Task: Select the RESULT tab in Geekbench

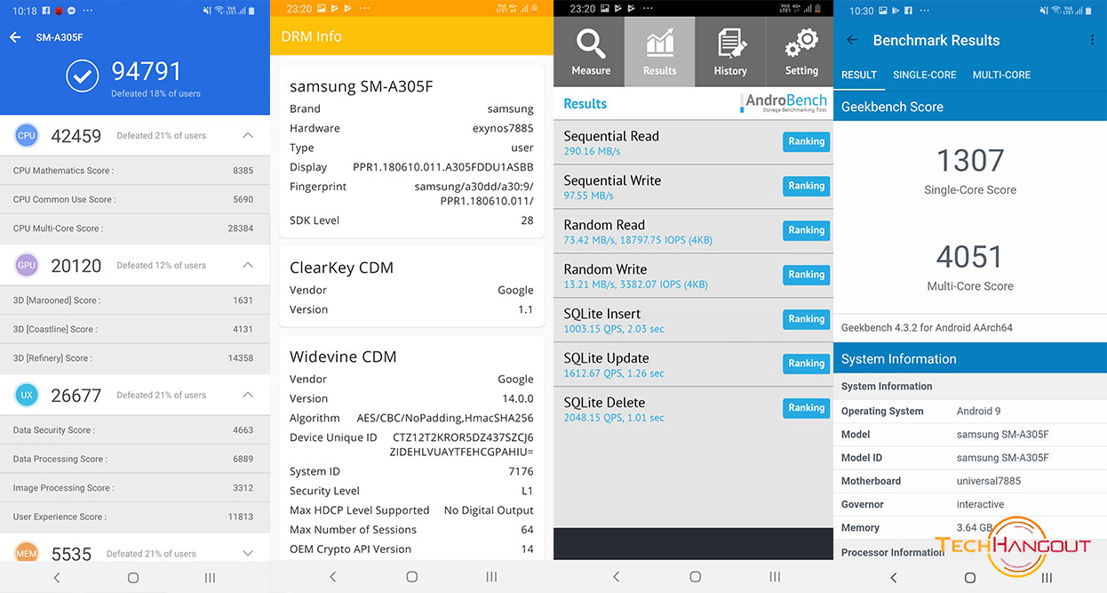Action: tap(859, 75)
